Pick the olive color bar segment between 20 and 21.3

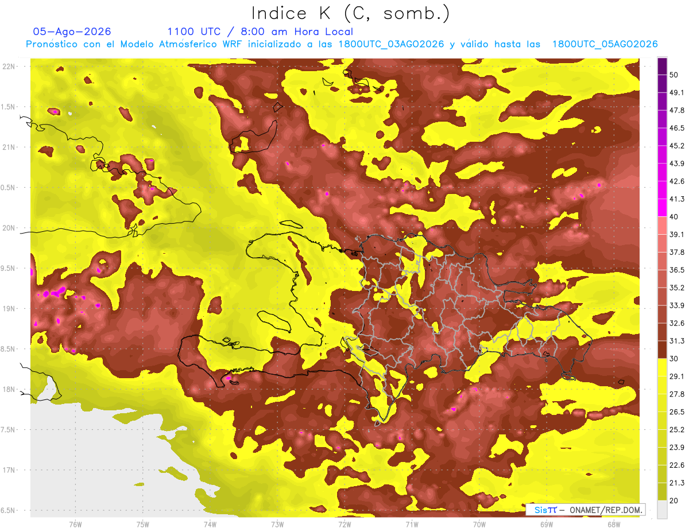662,491
